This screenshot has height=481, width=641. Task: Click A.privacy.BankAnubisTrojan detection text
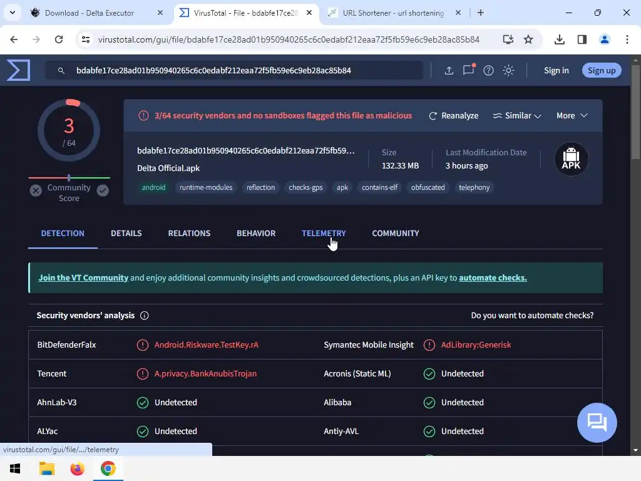pos(205,373)
